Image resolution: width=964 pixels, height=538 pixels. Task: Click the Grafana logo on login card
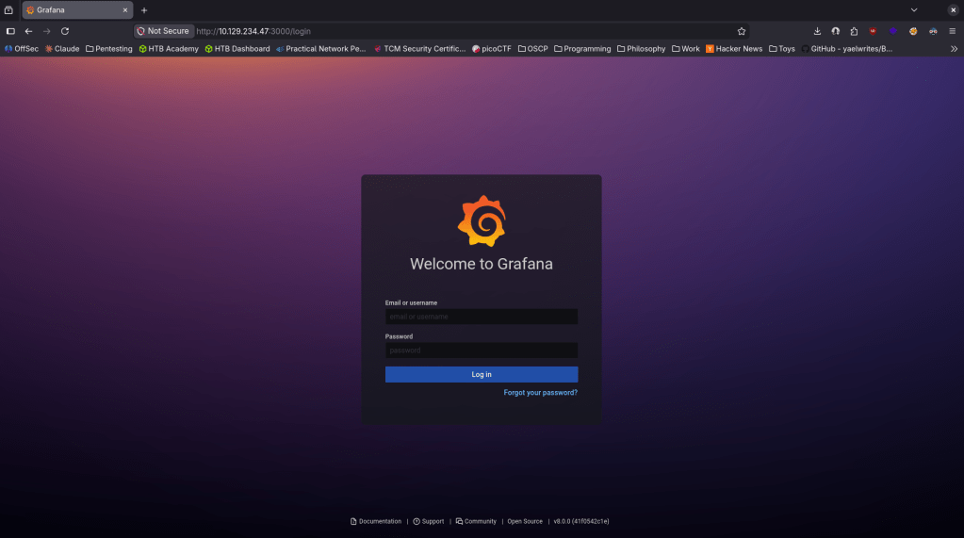point(482,220)
